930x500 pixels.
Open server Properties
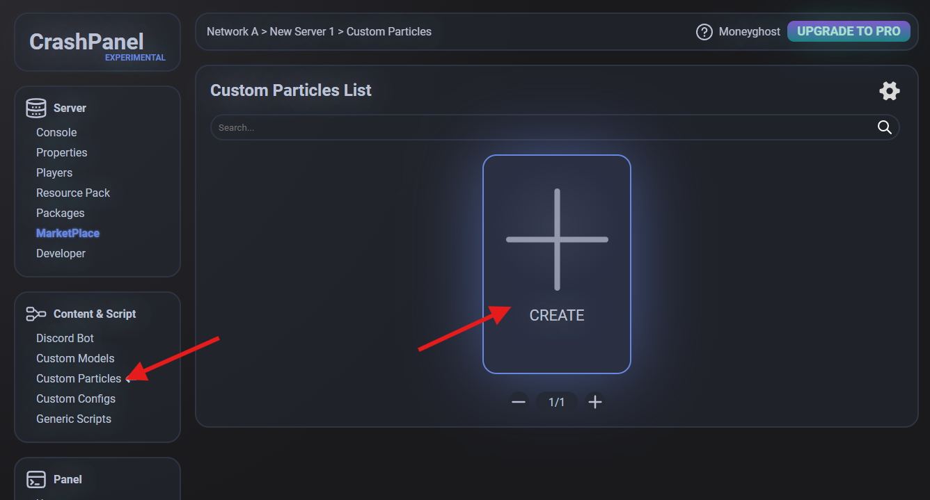pos(61,152)
